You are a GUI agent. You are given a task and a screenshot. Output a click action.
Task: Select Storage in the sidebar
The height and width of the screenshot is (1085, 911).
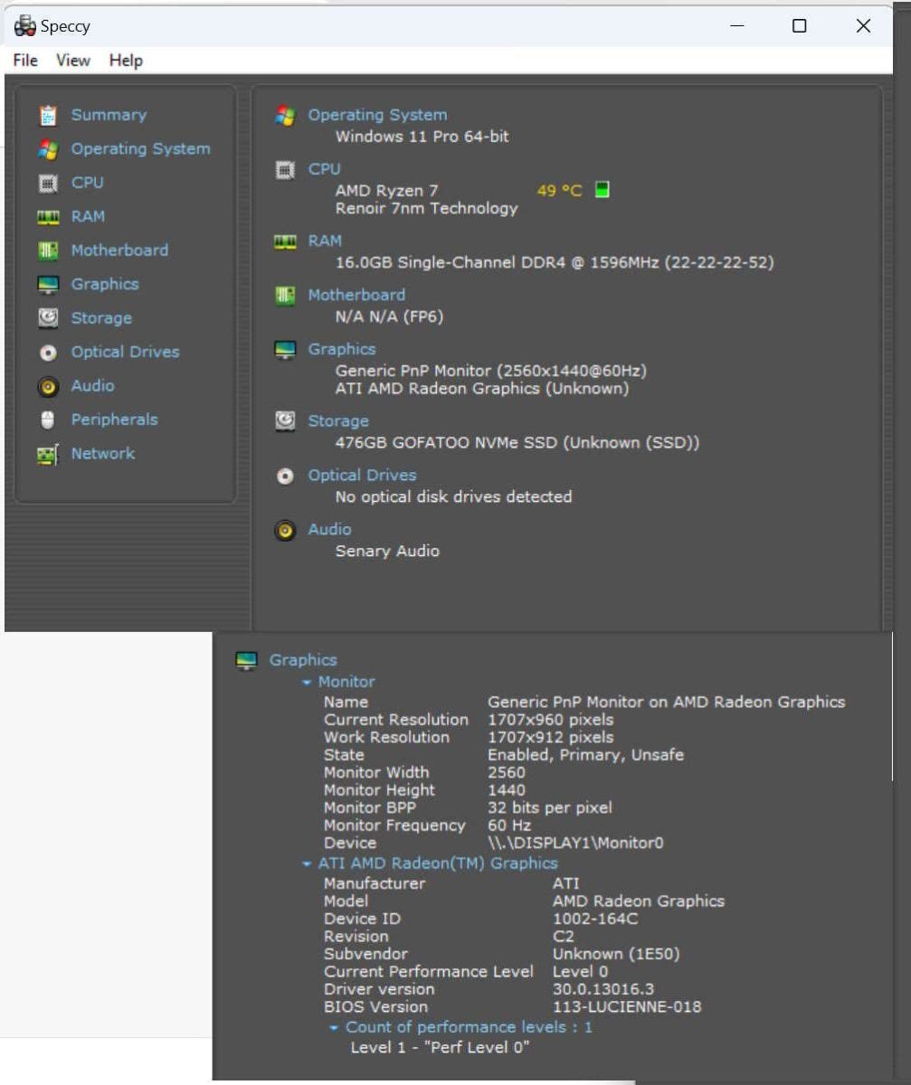(x=101, y=317)
